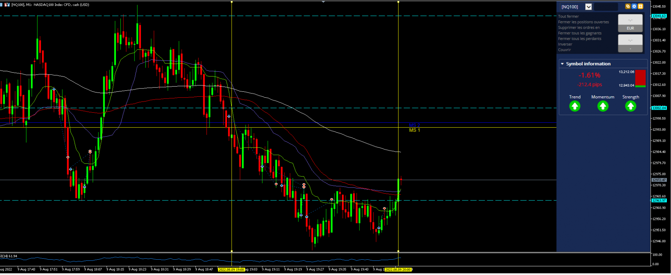Click the orange duplicate-window icon in panel header

628,6
